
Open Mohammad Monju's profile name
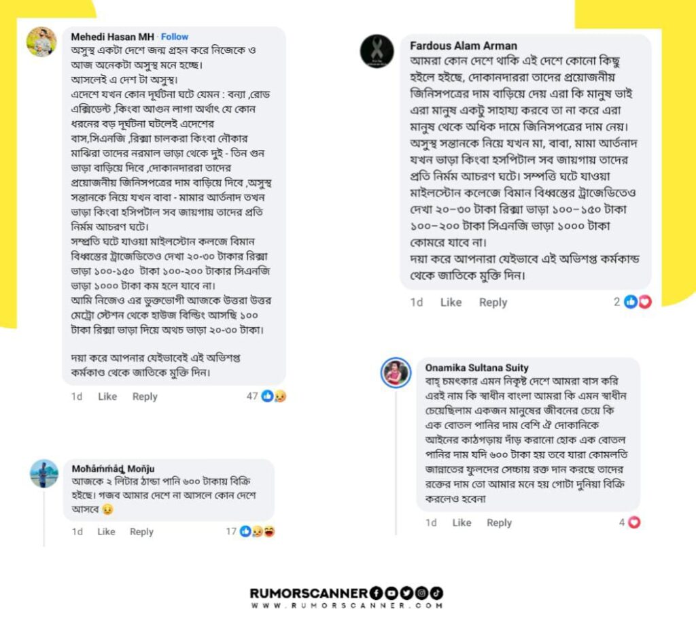(x=114, y=469)
